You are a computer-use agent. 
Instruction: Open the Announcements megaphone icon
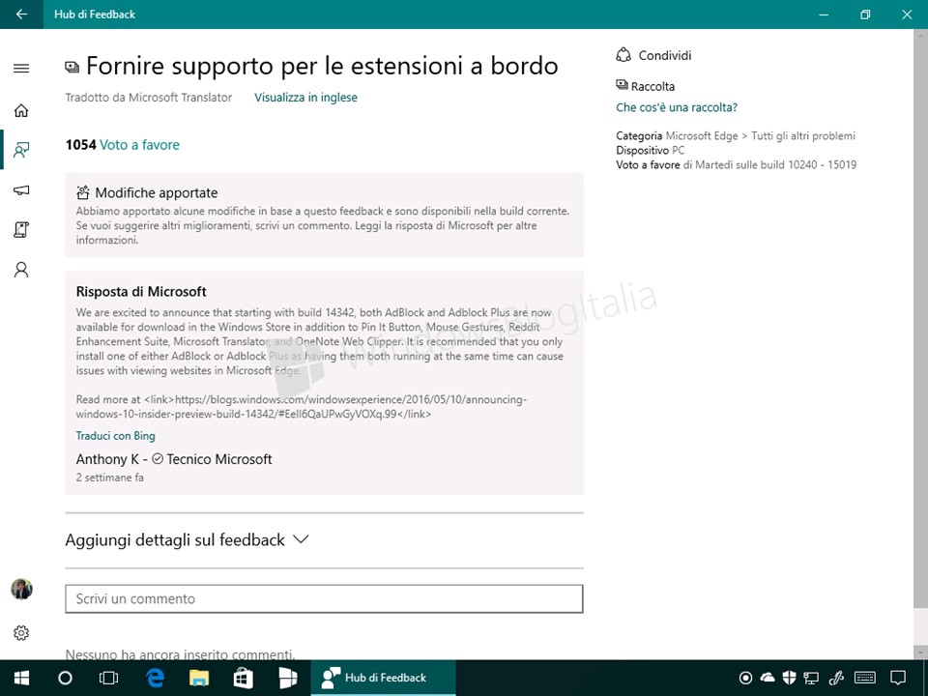21,190
